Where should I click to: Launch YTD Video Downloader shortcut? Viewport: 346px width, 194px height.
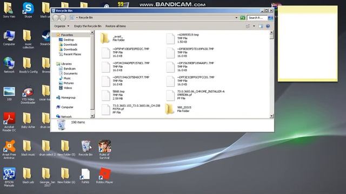(x=28, y=95)
